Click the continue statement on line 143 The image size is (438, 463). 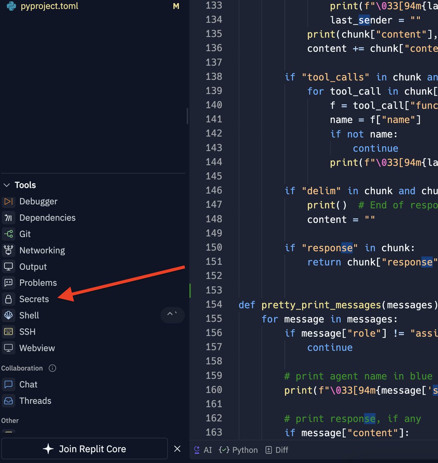[x=376, y=148]
